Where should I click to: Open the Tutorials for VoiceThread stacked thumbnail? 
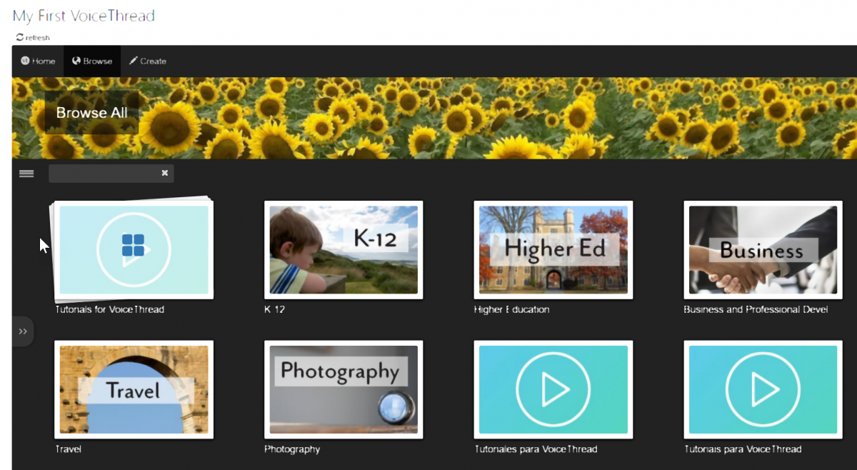pyautogui.click(x=134, y=250)
